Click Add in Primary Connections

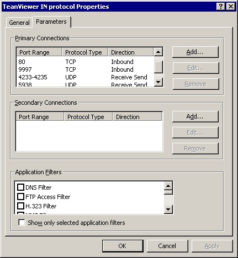[x=195, y=52]
